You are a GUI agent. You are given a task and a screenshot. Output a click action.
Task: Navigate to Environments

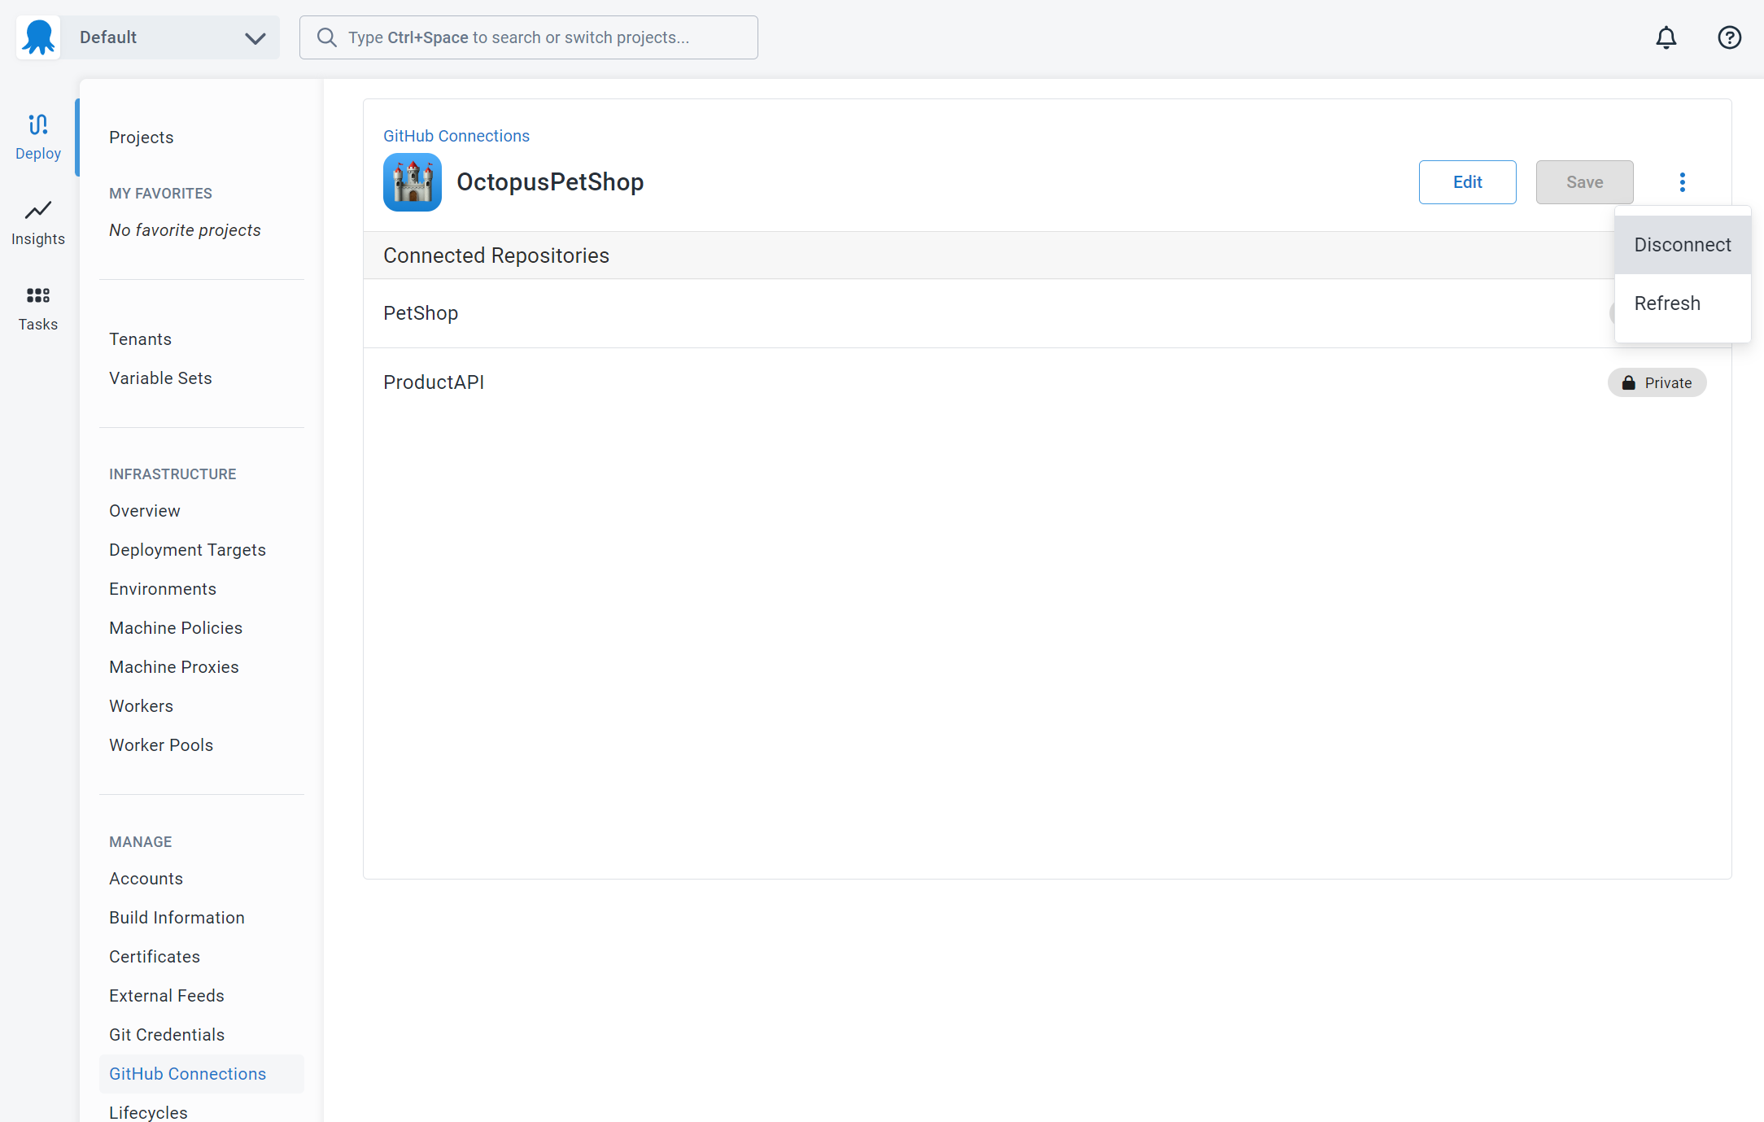pyautogui.click(x=163, y=589)
